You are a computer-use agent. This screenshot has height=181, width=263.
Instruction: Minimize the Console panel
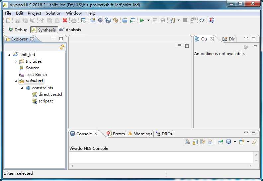tap(246, 133)
